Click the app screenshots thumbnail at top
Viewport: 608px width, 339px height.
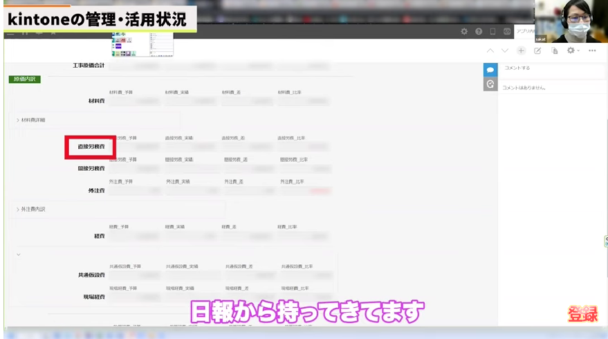pyautogui.click(x=142, y=44)
